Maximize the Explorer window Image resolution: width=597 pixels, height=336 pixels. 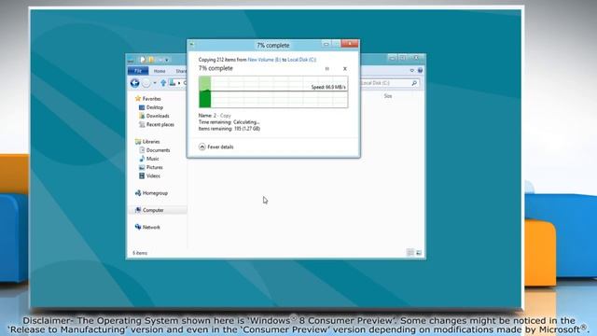[403, 58]
